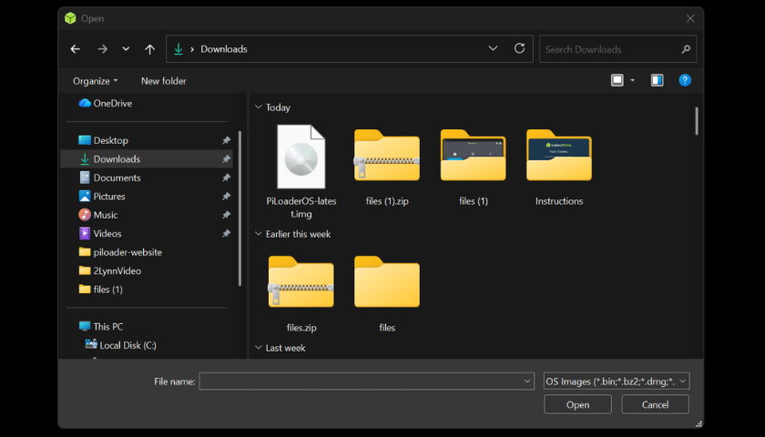
Task: Select the files.zip archive
Action: click(301, 293)
